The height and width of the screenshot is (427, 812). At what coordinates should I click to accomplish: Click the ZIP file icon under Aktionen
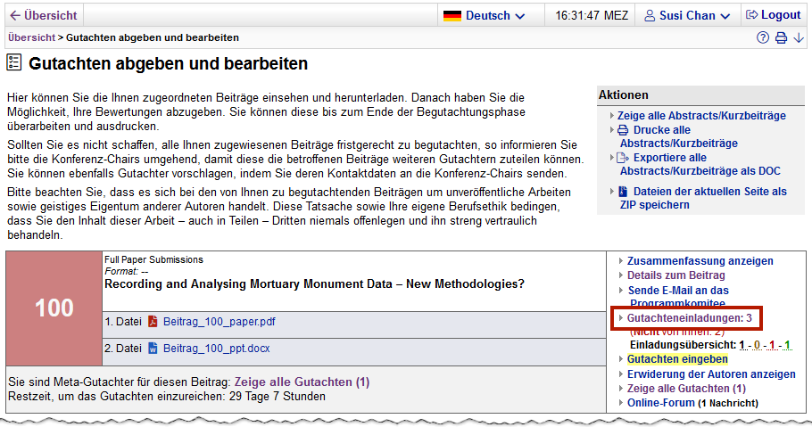tap(623, 192)
